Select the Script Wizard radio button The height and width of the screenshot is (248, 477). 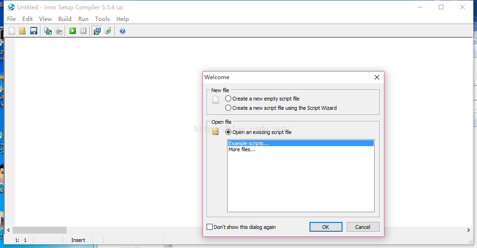[x=228, y=108]
